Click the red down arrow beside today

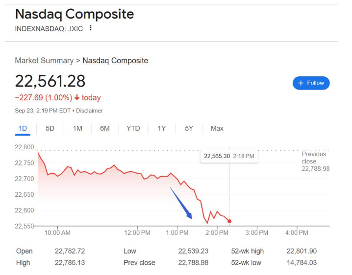point(77,97)
